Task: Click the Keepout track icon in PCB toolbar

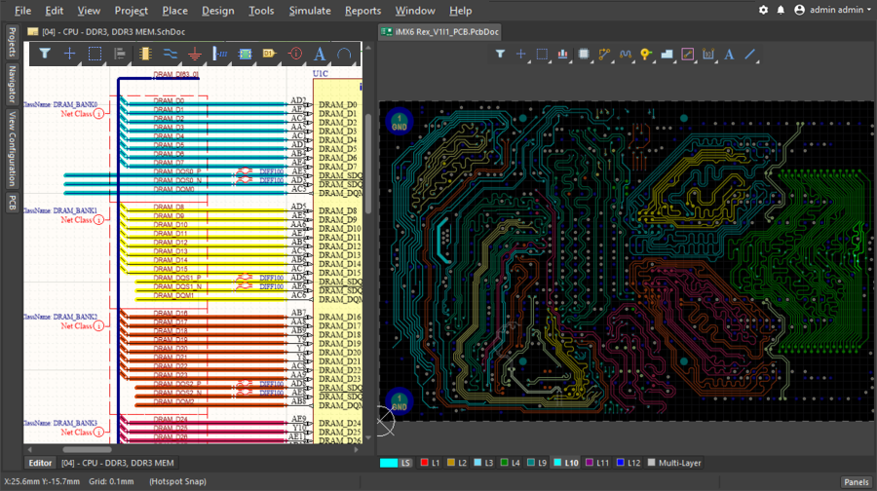Action: point(687,55)
